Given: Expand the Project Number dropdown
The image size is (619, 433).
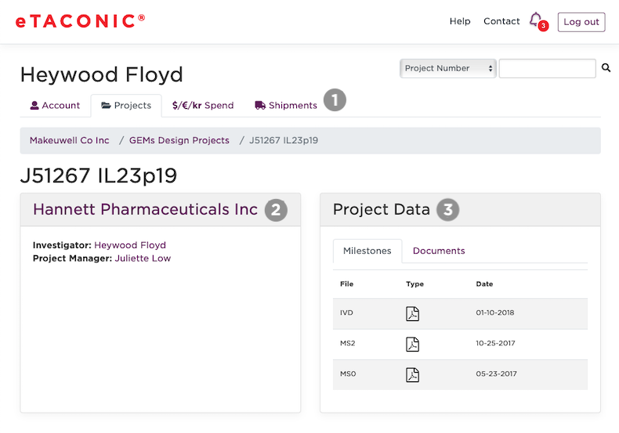Looking at the screenshot, I should click(448, 68).
